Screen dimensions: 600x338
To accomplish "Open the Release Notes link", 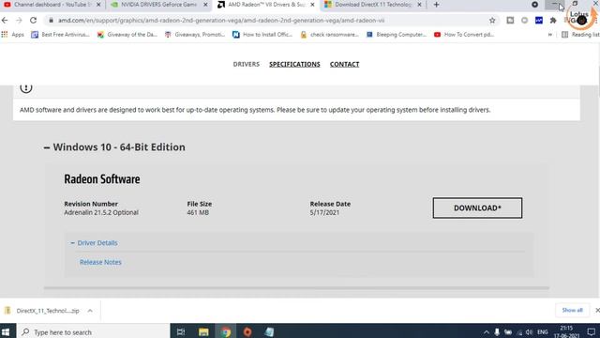I will click(x=100, y=262).
